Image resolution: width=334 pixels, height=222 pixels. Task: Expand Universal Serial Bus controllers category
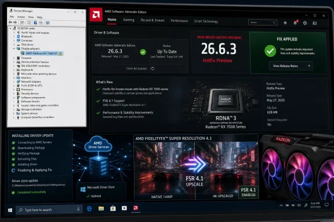pyautogui.click(x=14, y=117)
